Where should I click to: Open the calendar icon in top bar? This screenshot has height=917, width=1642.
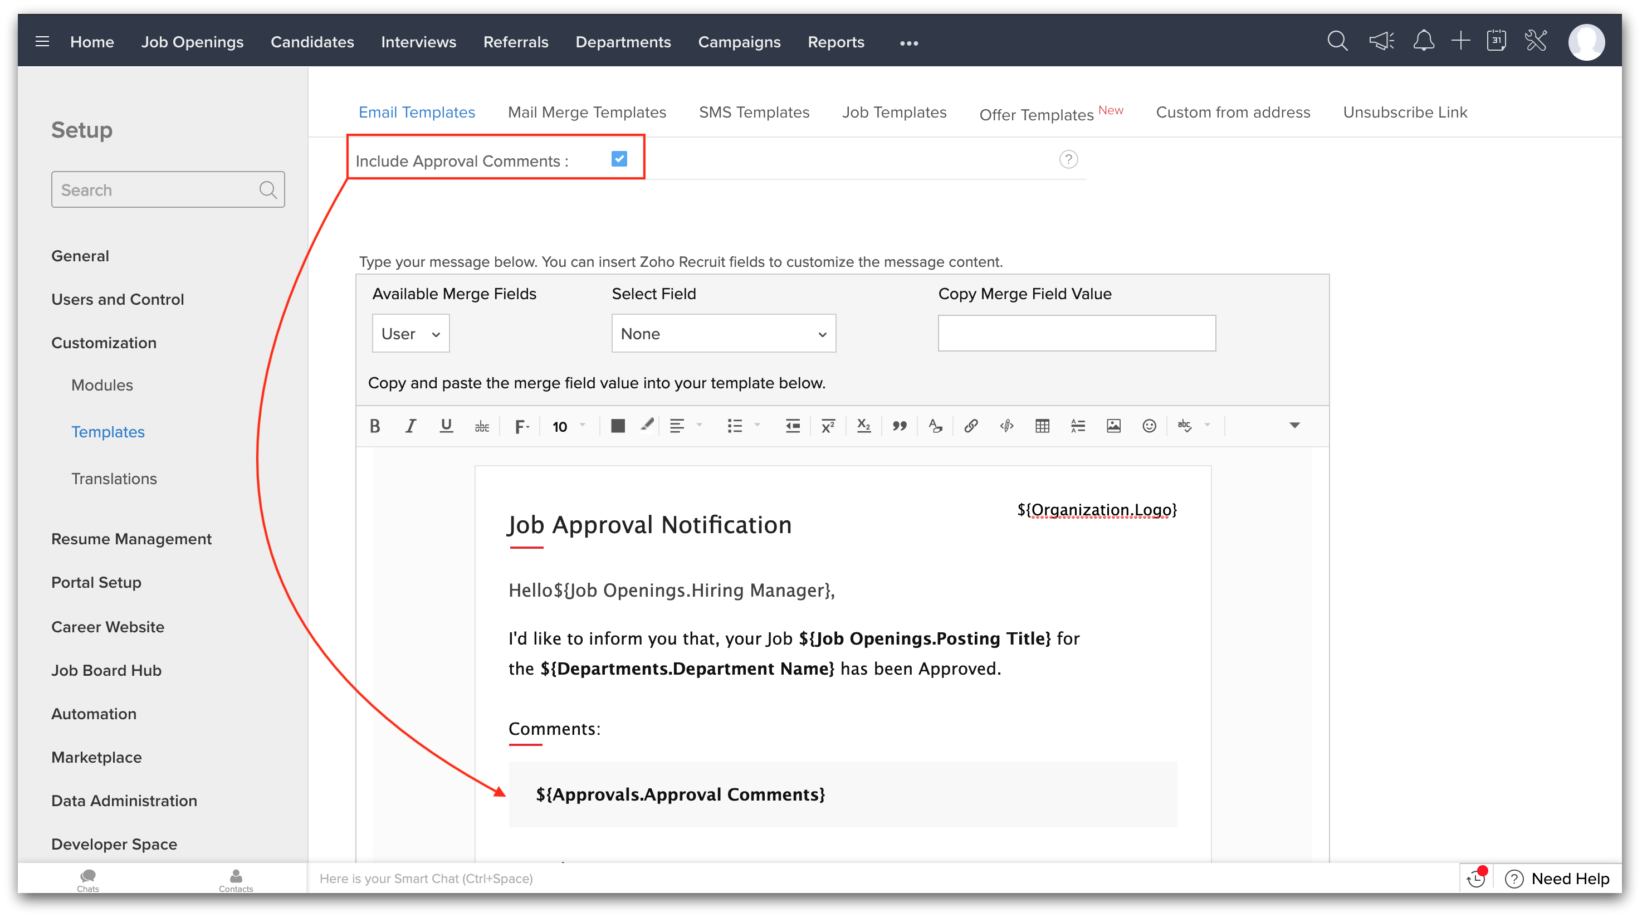tap(1496, 41)
